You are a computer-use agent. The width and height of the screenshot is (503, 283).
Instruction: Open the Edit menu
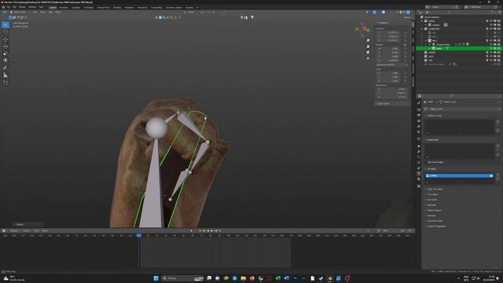pos(14,7)
